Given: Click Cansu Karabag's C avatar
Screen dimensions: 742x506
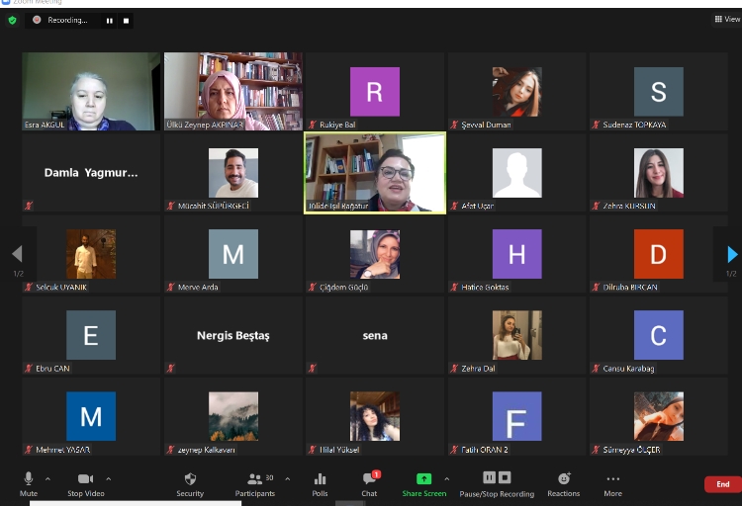Looking at the screenshot, I should 659,335.
